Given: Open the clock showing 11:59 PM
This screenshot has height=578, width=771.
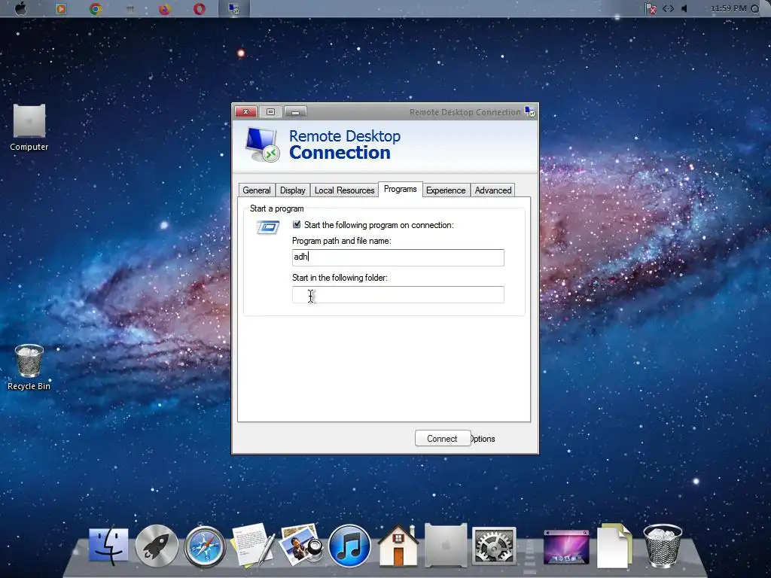Looking at the screenshot, I should click(x=728, y=8).
